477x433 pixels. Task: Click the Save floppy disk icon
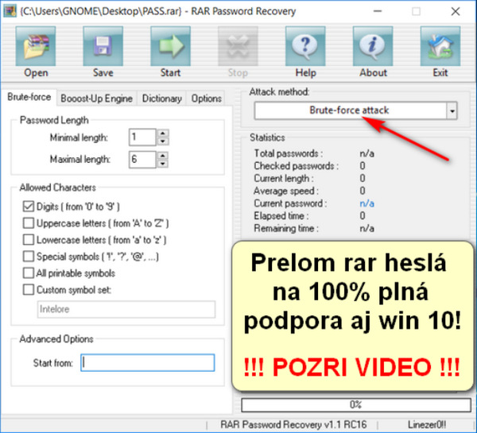pyautogui.click(x=103, y=46)
